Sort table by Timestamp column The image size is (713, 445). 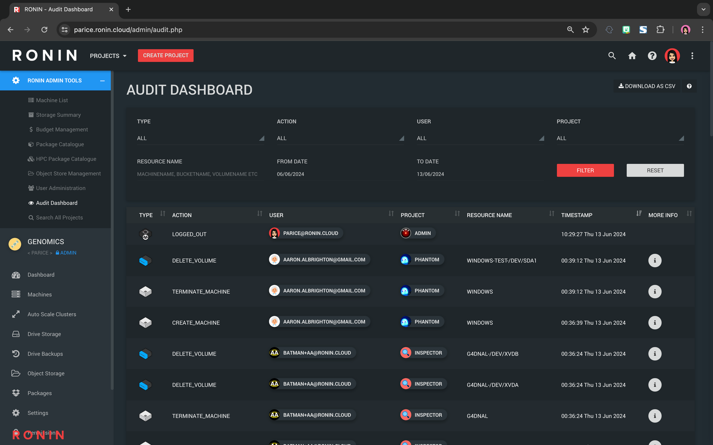[x=638, y=214]
